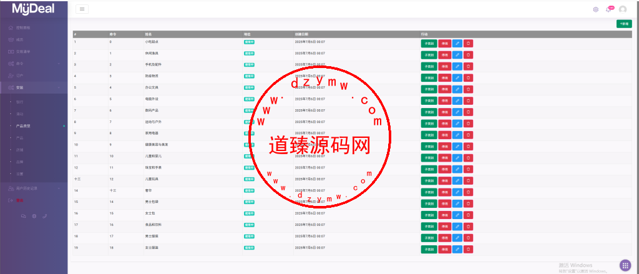The height and width of the screenshot is (274, 639).
Task: Click the green +新增 add button
Action: (624, 24)
